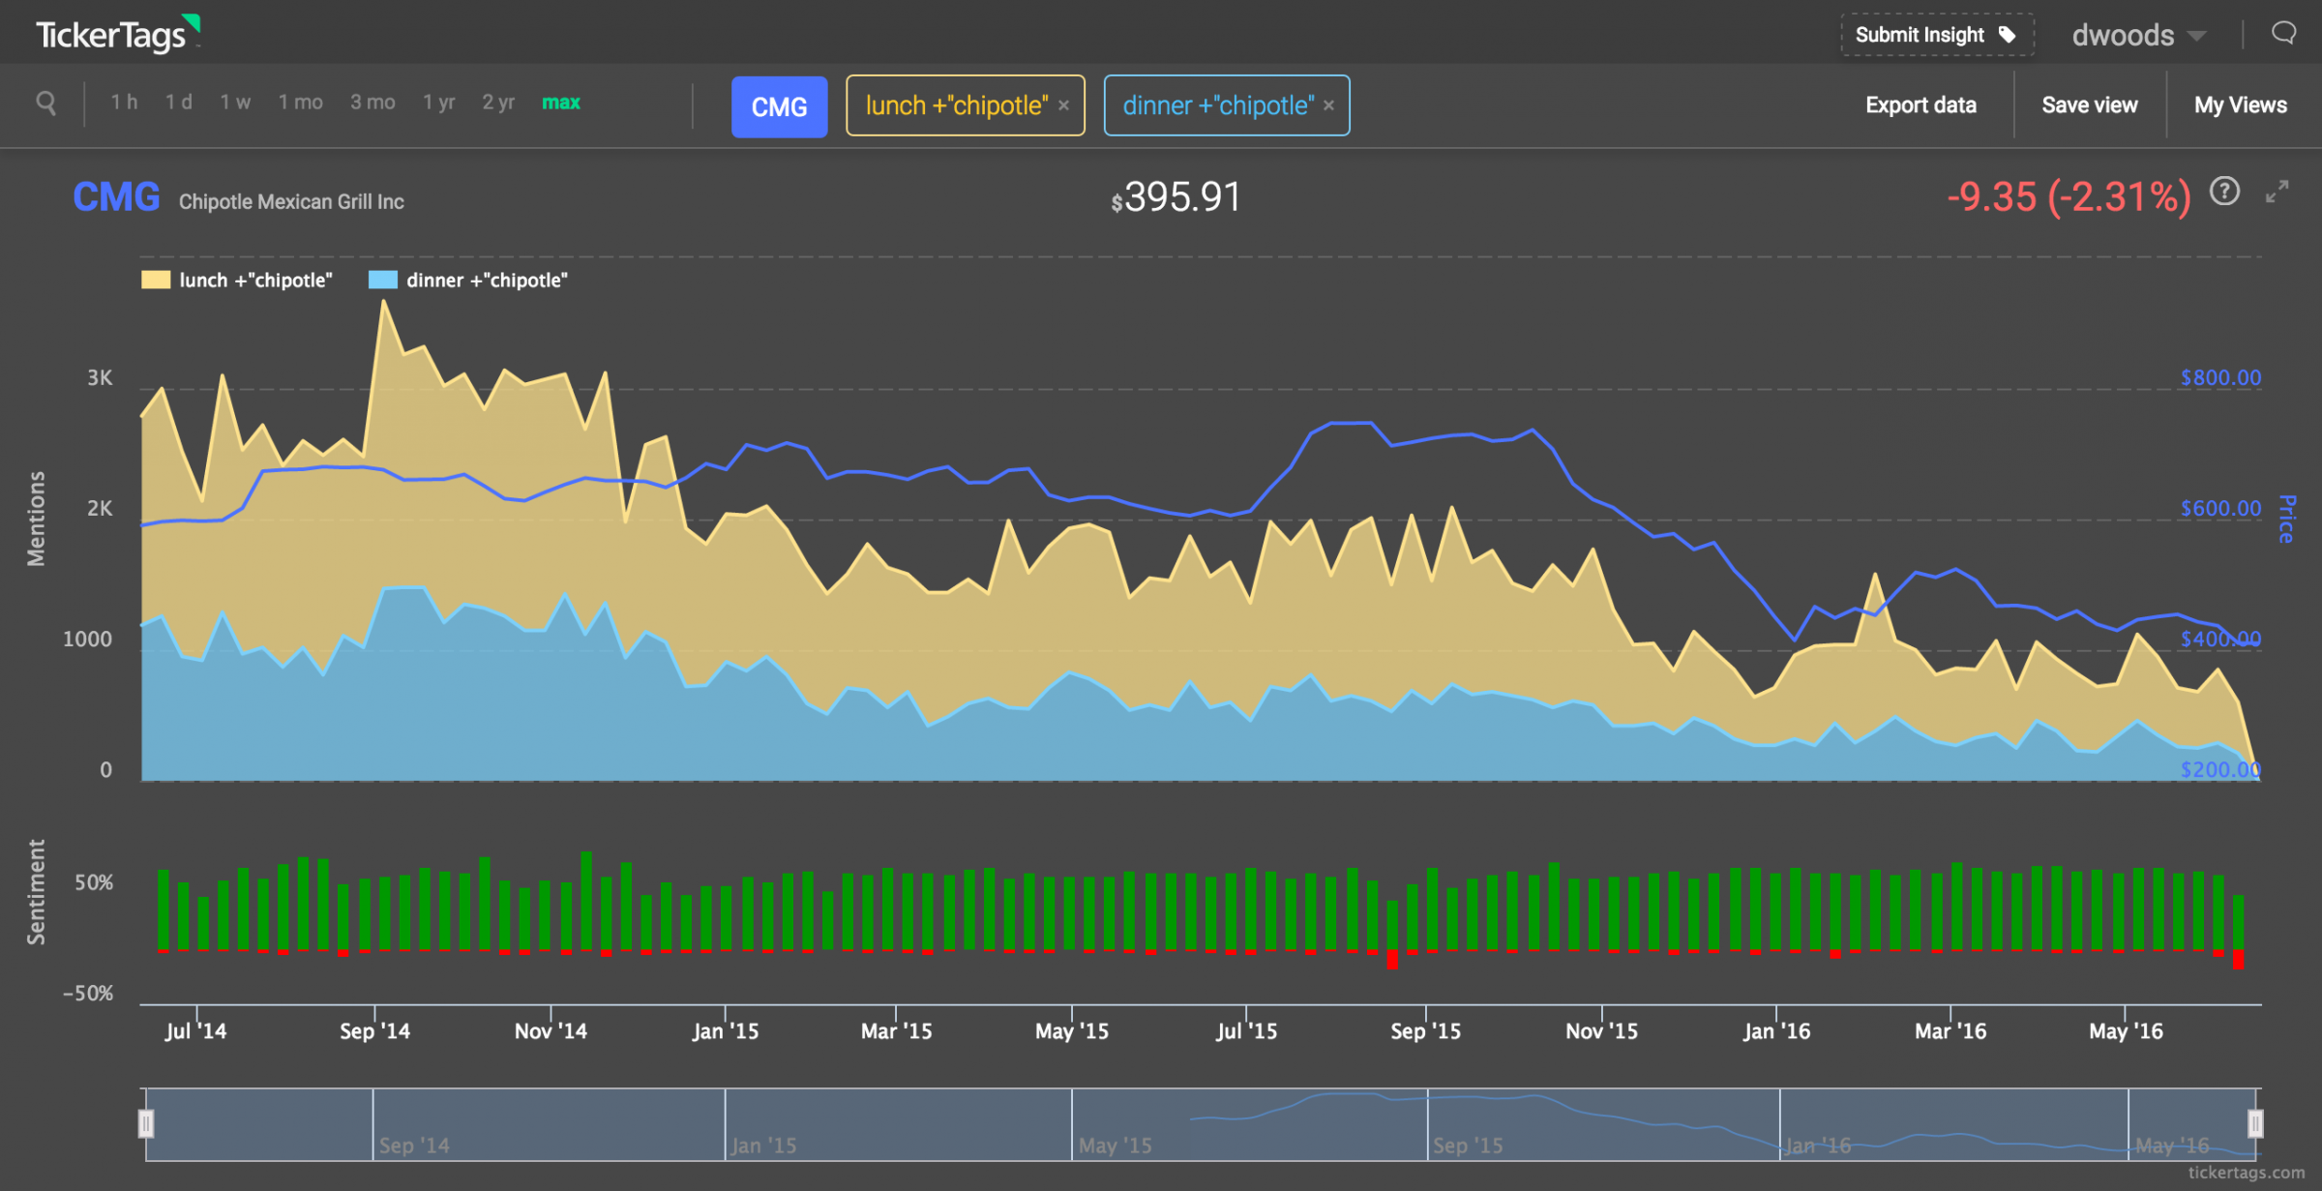This screenshot has width=2322, height=1191.
Task: Open the dwoods user dropdown
Action: coord(2139,36)
